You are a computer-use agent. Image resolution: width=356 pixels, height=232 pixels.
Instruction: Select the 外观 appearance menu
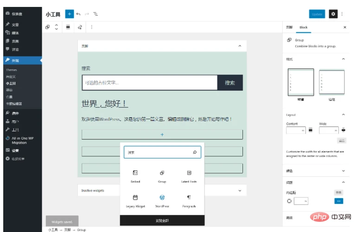tap(22, 61)
